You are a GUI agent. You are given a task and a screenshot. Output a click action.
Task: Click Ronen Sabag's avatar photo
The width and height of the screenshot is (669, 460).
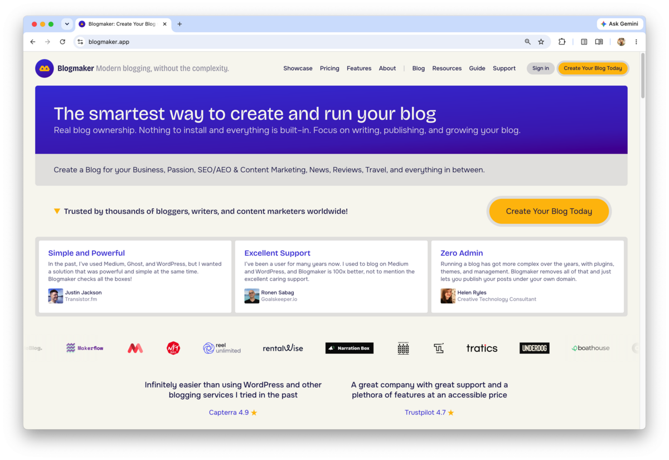click(252, 296)
